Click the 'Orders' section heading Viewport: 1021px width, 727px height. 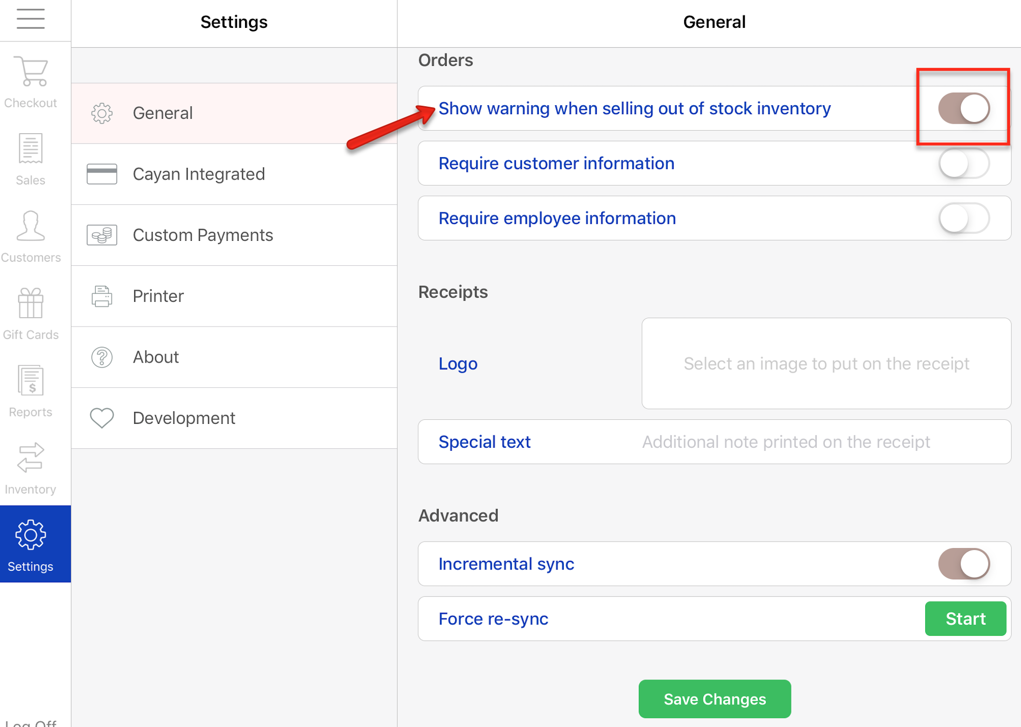click(446, 60)
